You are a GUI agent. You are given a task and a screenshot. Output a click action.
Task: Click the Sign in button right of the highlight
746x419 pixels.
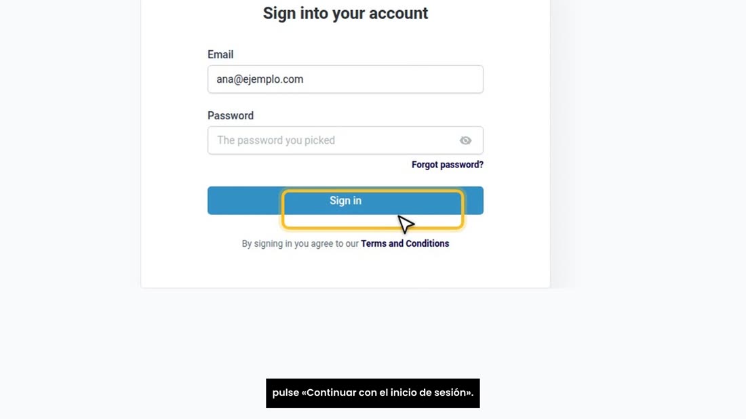[474, 200]
